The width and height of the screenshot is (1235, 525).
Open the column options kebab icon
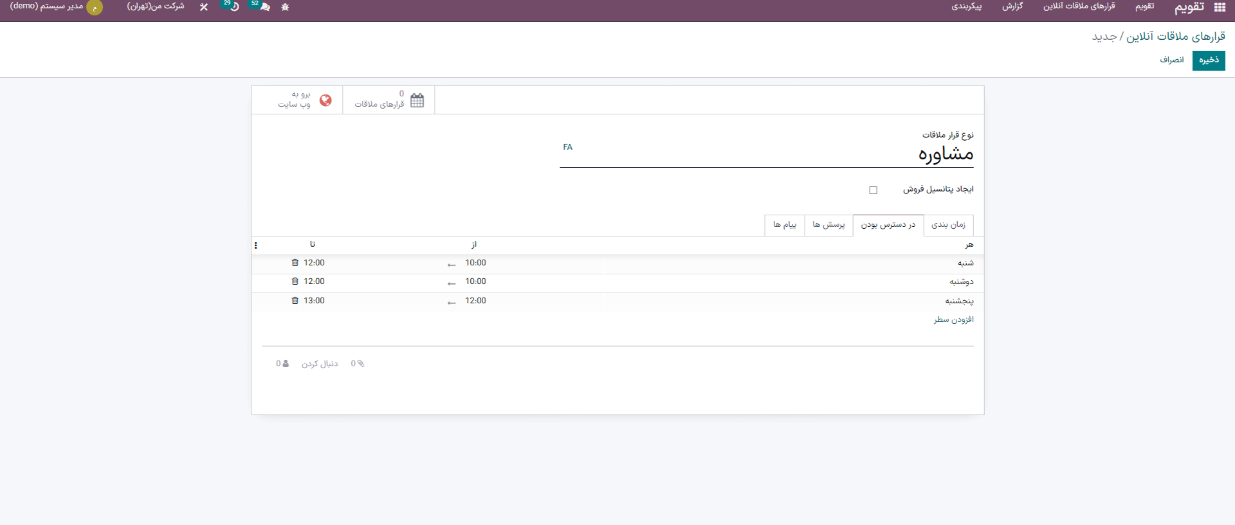256,245
